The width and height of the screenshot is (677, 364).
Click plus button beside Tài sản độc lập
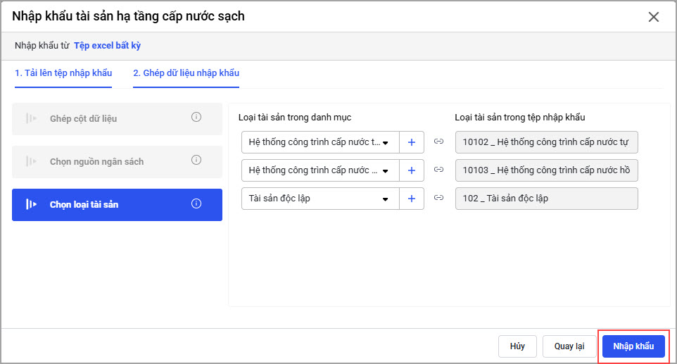(x=412, y=199)
